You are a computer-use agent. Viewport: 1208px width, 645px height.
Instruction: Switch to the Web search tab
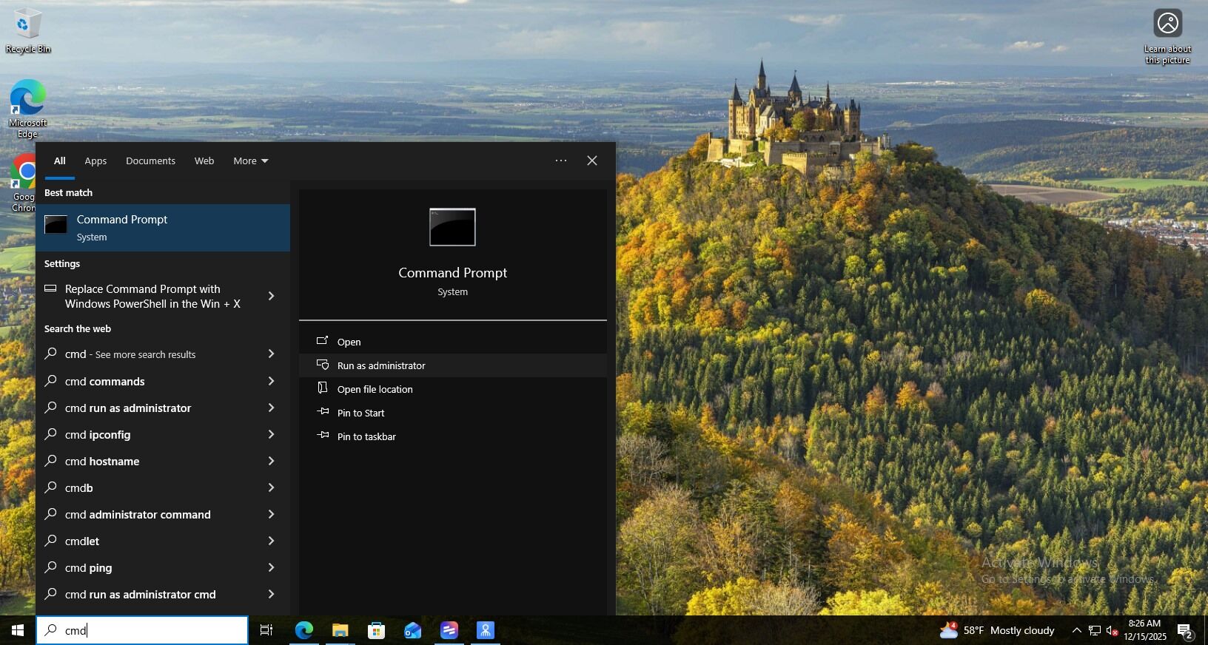[x=204, y=161]
